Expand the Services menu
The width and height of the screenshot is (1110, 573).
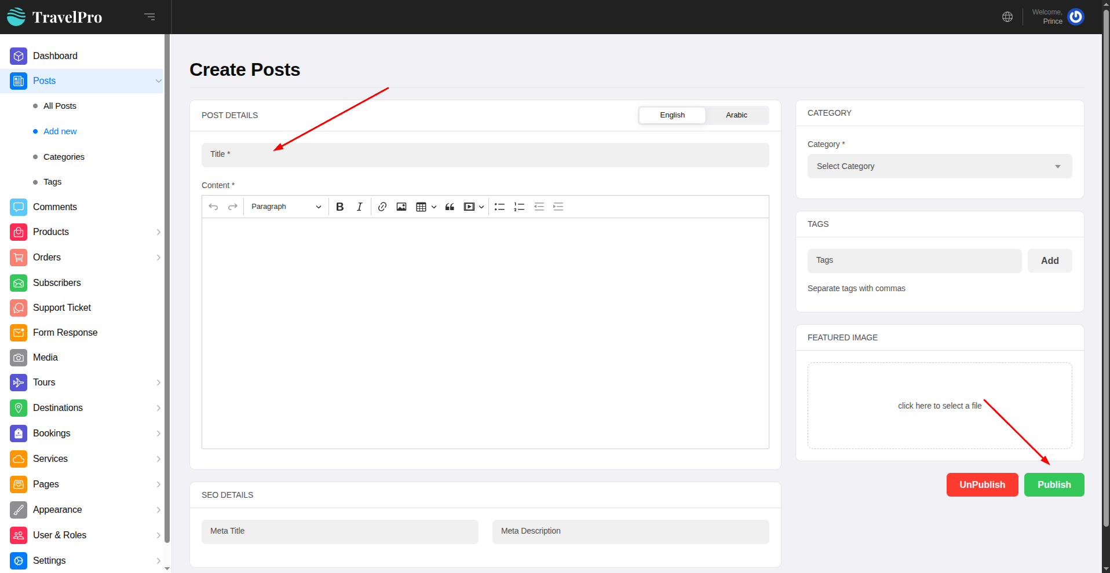click(x=158, y=459)
